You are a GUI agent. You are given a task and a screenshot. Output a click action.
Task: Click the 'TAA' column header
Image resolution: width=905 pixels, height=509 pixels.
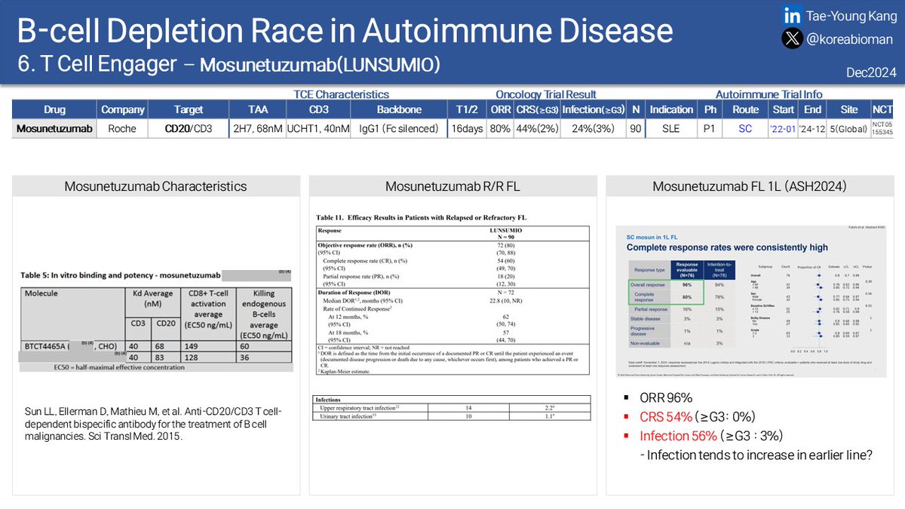click(257, 109)
